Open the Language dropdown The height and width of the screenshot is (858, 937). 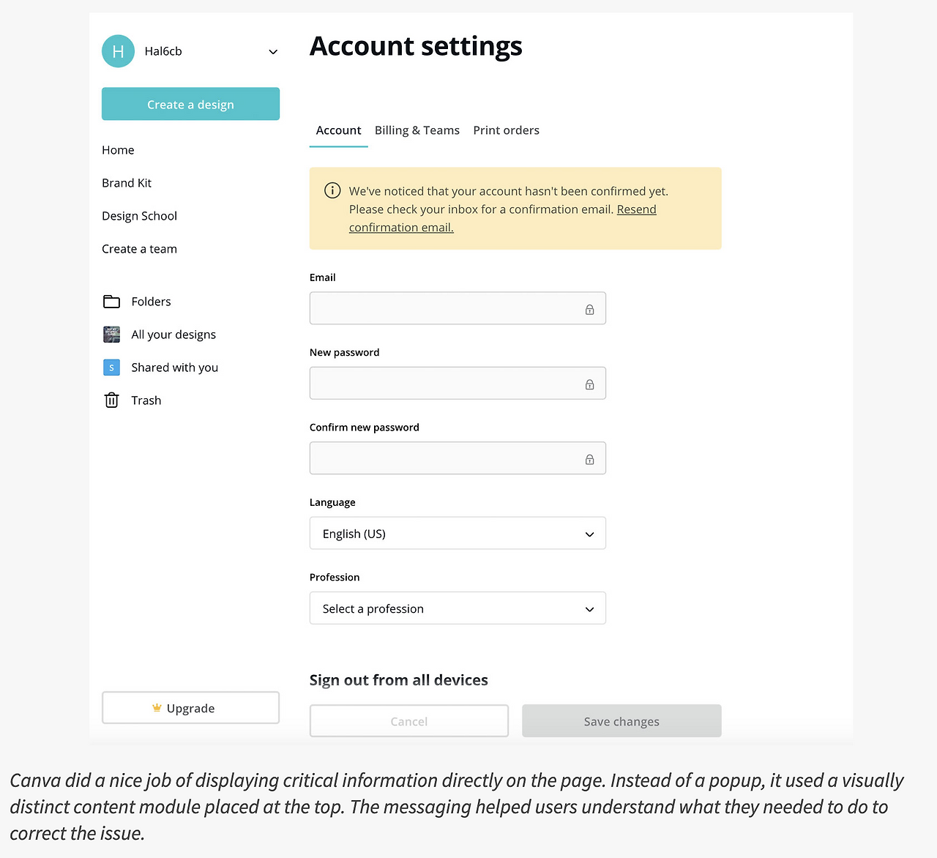(x=458, y=534)
